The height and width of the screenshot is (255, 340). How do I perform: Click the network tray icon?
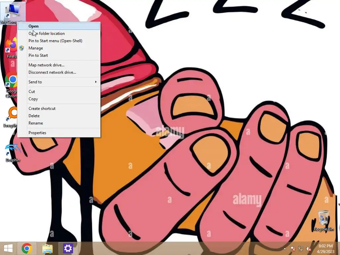tap(301, 249)
